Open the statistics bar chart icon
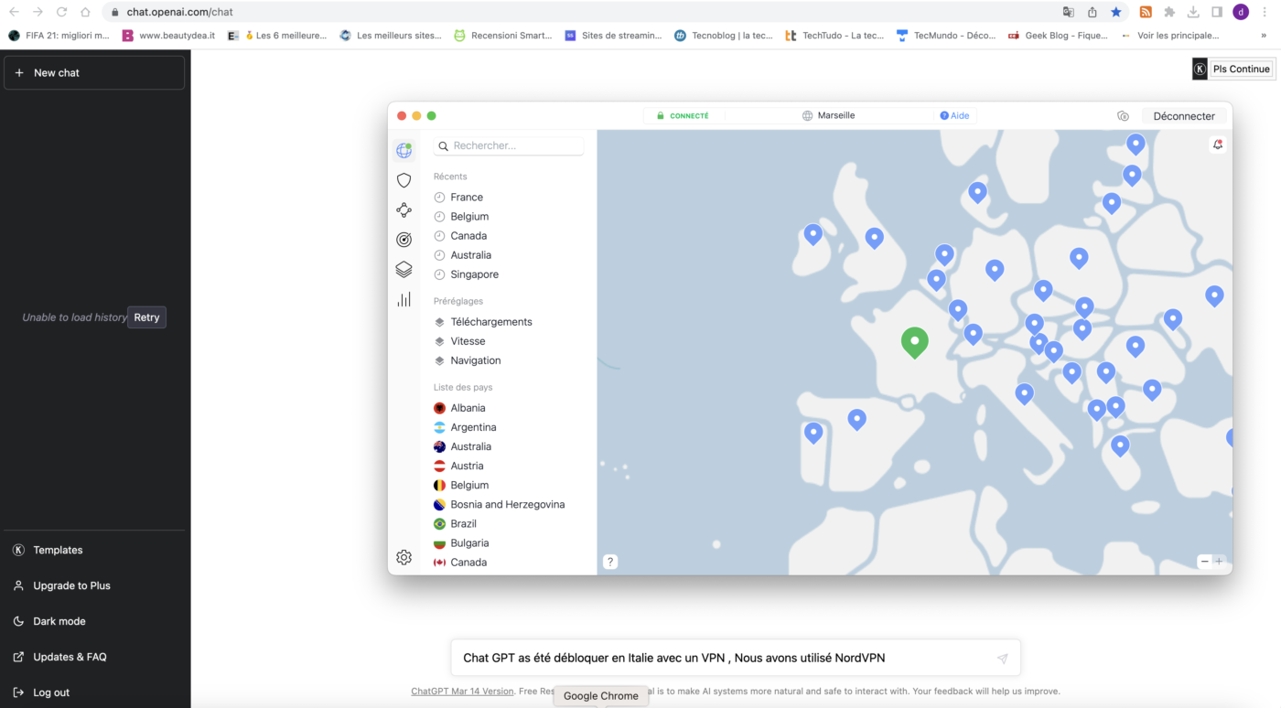 tap(404, 299)
